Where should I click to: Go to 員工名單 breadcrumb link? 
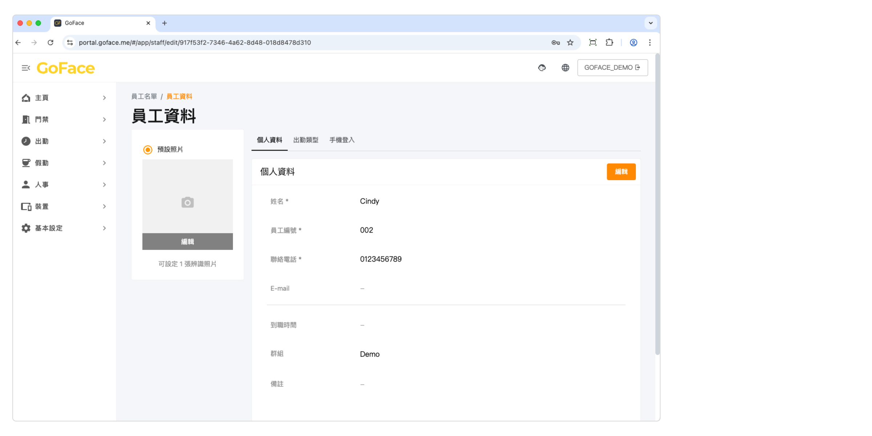pos(144,96)
